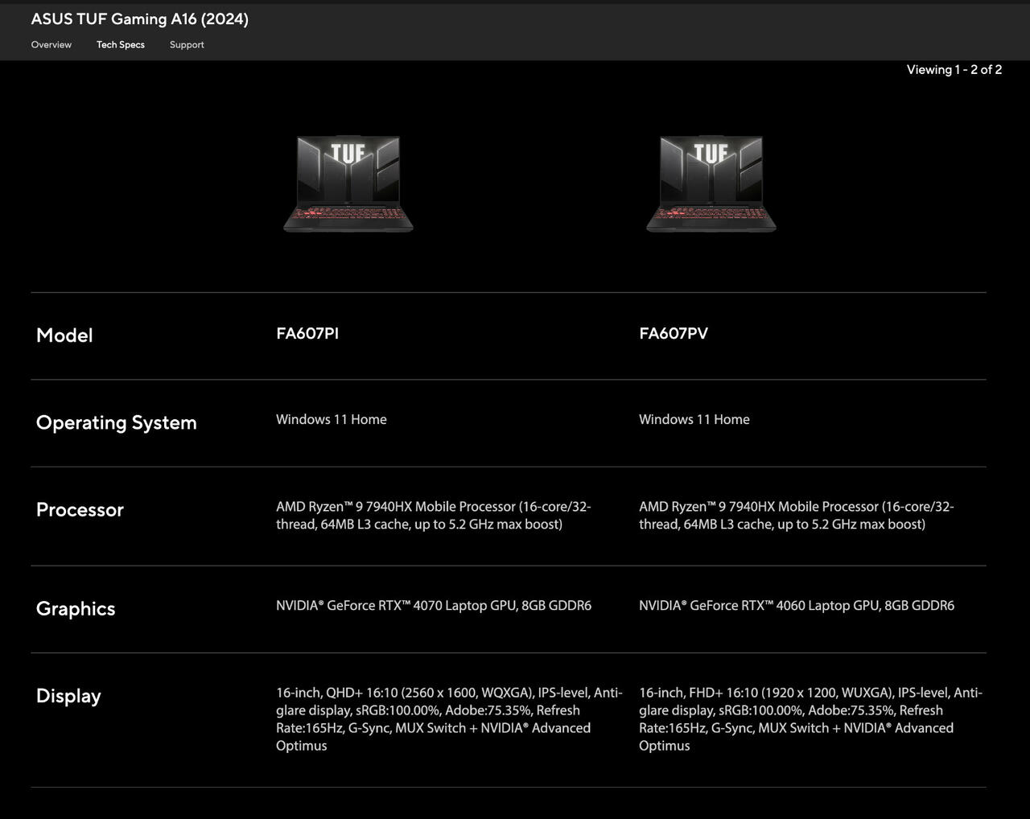Click the RTX 4060 Laptop GPU text
This screenshot has height=819, width=1030.
coord(797,606)
